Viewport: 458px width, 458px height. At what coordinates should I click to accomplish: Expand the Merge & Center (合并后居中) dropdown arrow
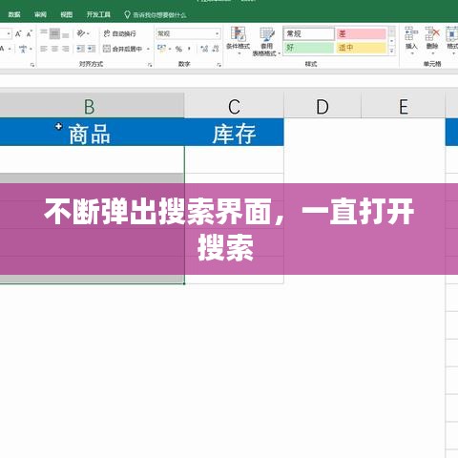[x=148, y=49]
